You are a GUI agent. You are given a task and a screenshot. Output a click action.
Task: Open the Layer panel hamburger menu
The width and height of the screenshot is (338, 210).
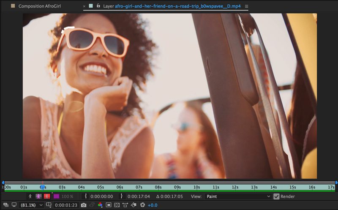click(247, 7)
